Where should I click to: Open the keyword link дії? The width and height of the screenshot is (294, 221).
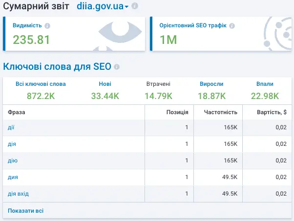tap(11, 127)
